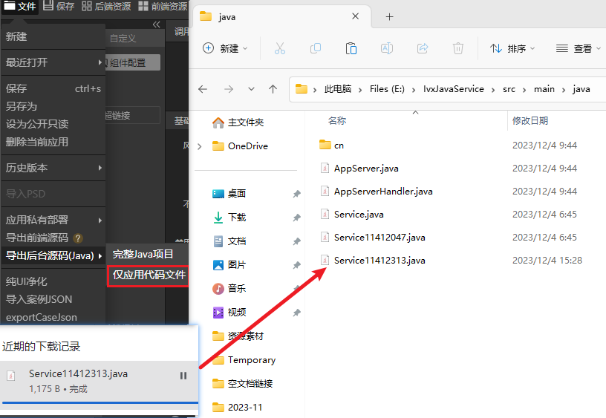Screen dimensions: 606x418
Task: Click Files (E:) in address breadcrumb
Action: pos(387,89)
